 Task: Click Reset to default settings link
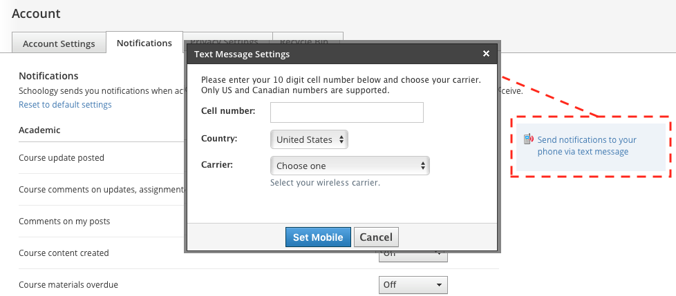(65, 105)
